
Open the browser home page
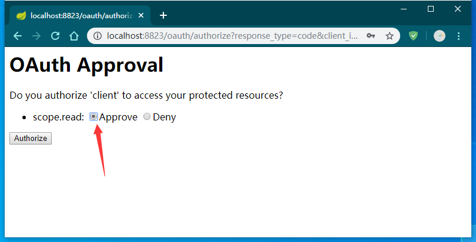(x=74, y=36)
